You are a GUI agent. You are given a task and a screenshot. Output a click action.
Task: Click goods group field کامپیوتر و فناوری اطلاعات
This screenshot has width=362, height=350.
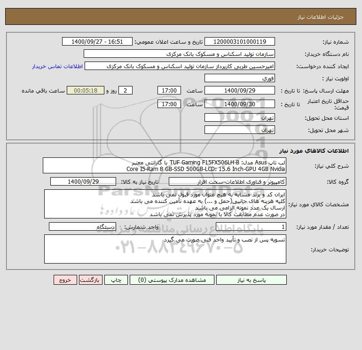pos(228,181)
